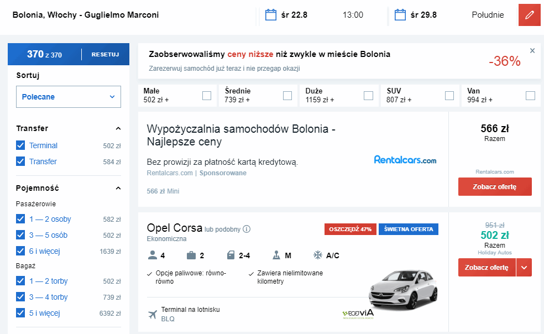This screenshot has height=334, width=544.
Task: Click the Opel Corsa car image
Action: pyautogui.click(x=404, y=289)
